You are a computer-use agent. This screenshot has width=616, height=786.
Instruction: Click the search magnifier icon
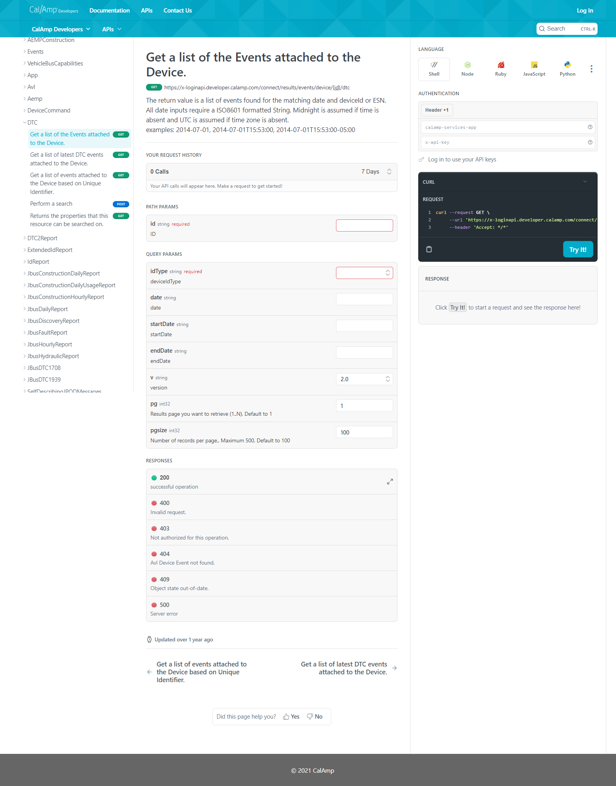[x=542, y=29]
